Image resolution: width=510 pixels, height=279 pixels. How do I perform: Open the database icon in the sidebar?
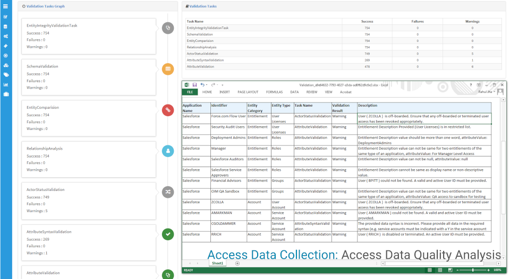tap(5, 27)
